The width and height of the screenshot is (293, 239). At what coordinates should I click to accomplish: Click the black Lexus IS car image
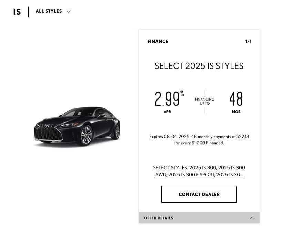pos(77,126)
